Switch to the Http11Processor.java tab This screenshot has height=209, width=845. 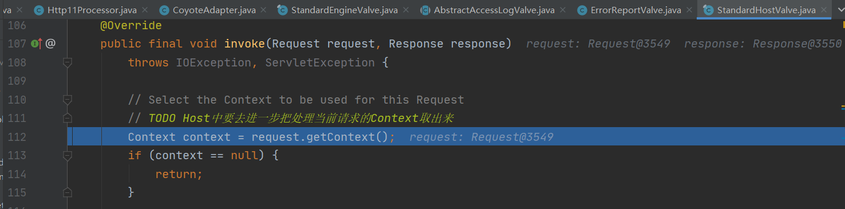click(91, 10)
